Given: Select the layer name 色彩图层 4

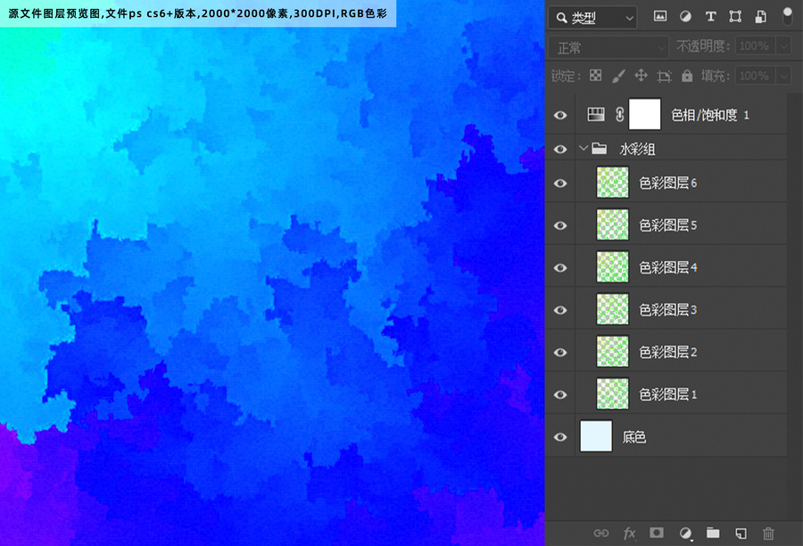Looking at the screenshot, I should [667, 268].
